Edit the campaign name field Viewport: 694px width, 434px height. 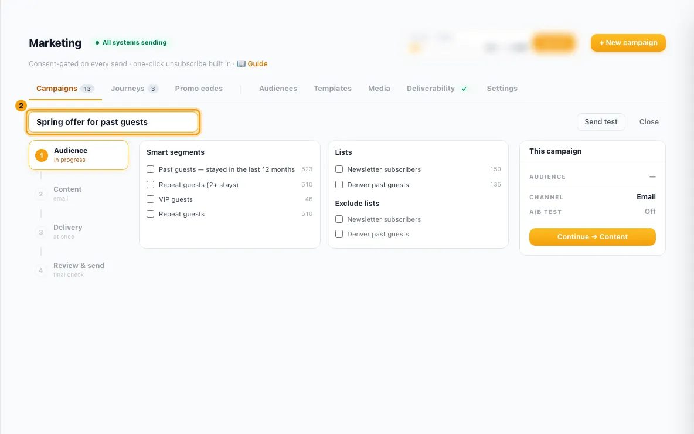pos(113,122)
